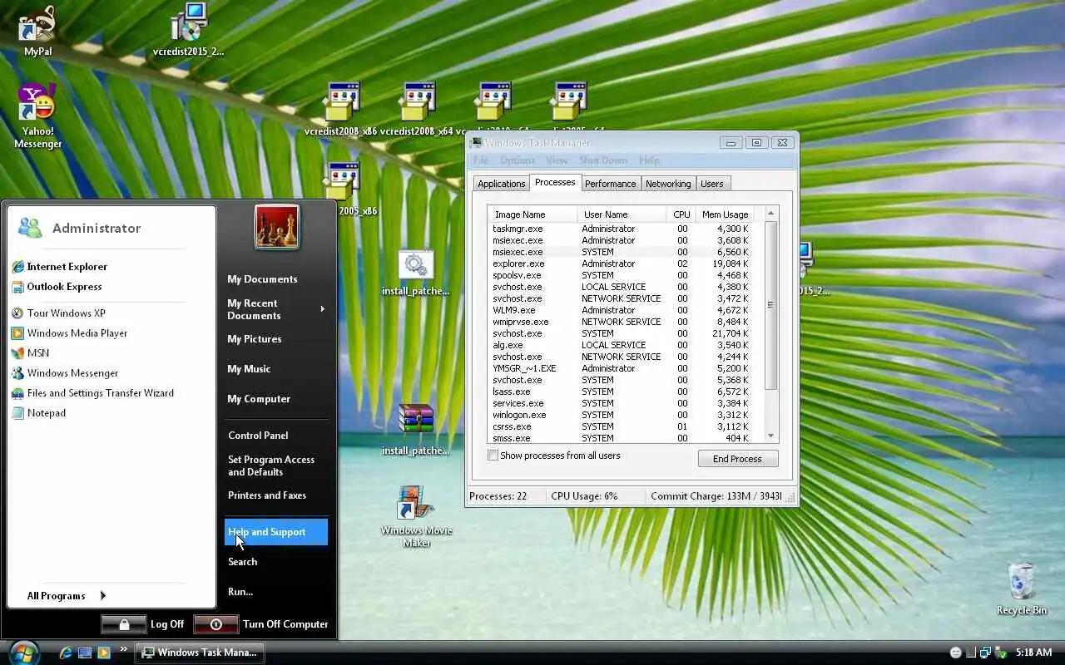Click the Log Off button
This screenshot has height=665, width=1065.
(x=142, y=624)
